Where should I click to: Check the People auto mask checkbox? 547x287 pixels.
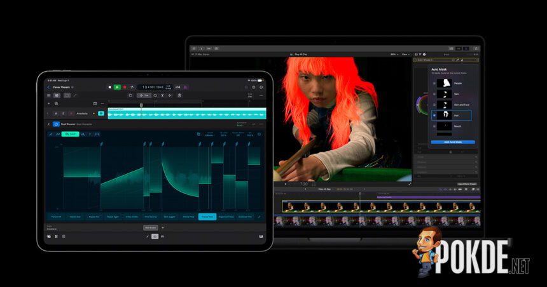coord(434,84)
